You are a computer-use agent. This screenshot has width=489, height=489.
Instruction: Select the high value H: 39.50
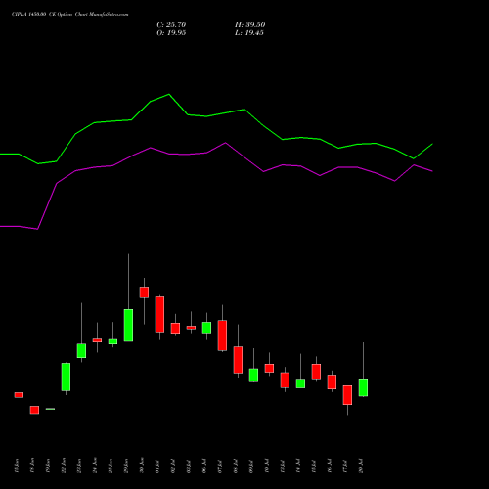pyautogui.click(x=250, y=25)
